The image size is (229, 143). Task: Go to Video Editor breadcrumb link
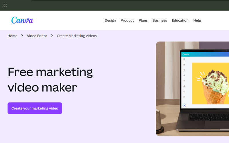click(x=37, y=36)
